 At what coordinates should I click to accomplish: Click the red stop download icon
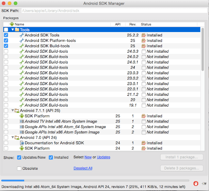point(196,183)
